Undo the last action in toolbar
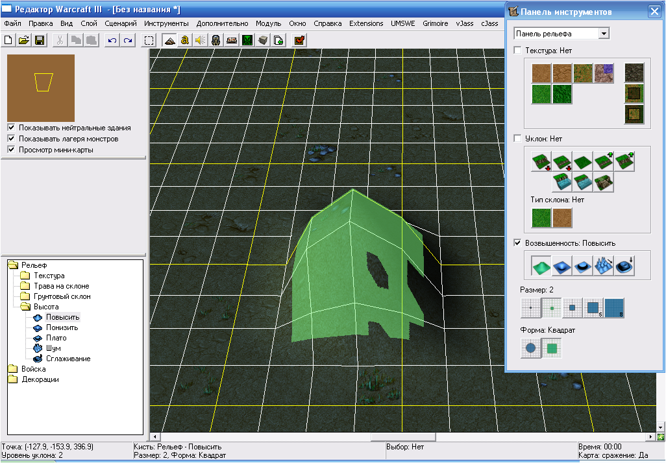This screenshot has width=666, height=463. pos(112,40)
